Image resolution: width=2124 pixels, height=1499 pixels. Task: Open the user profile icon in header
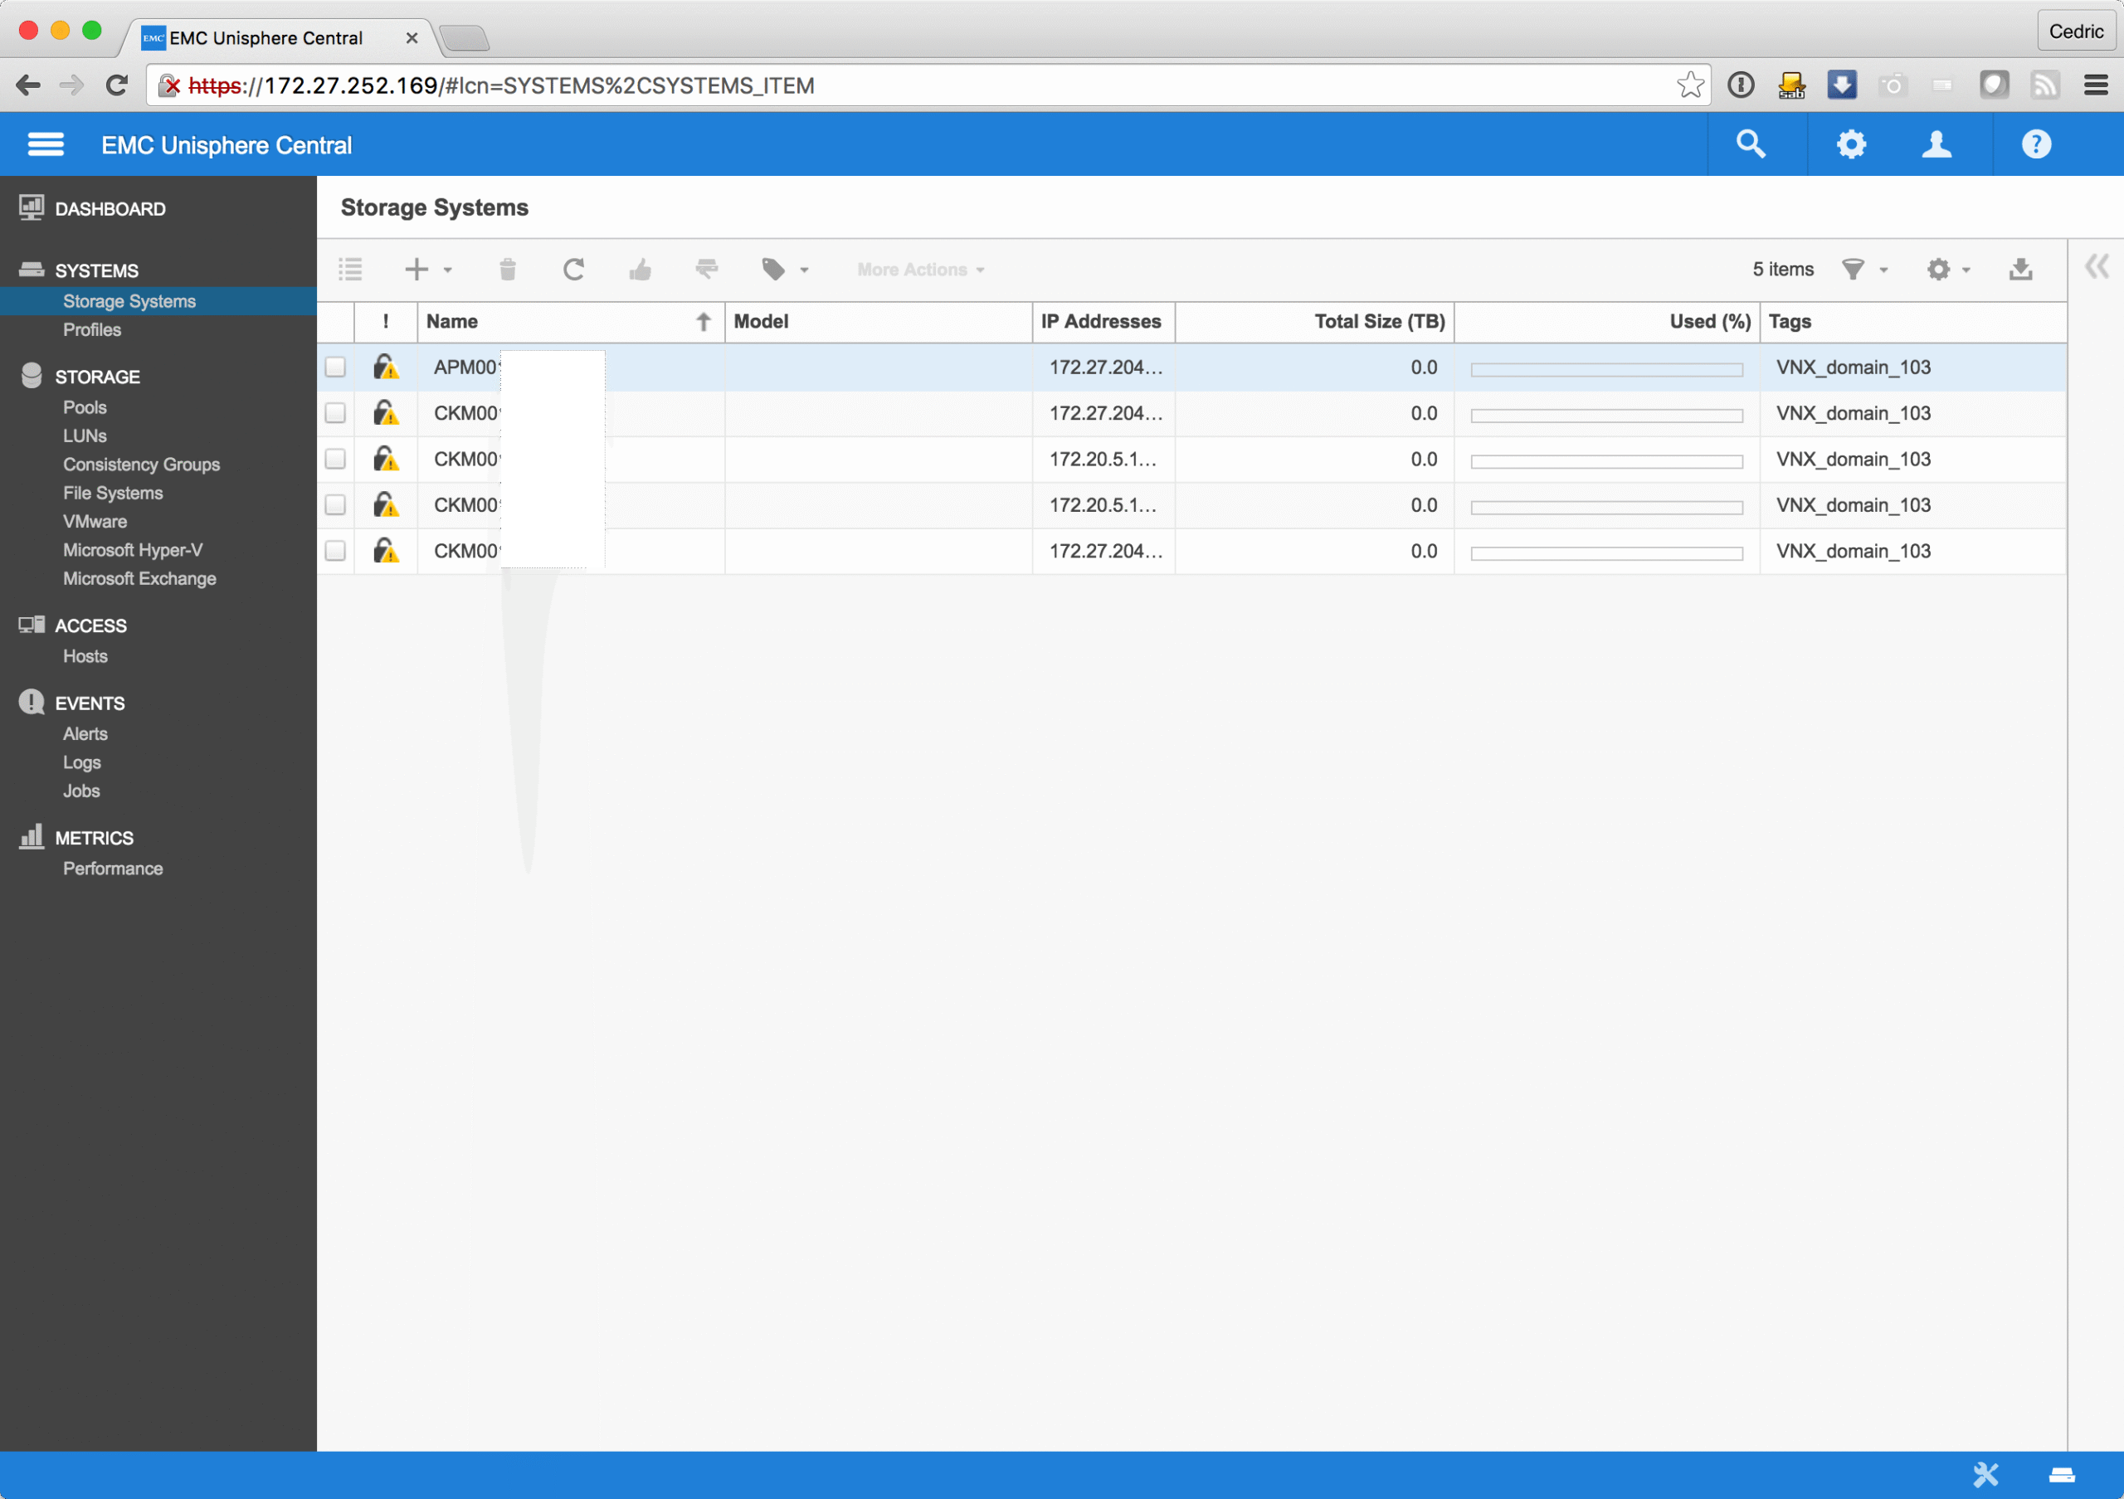click(1936, 144)
